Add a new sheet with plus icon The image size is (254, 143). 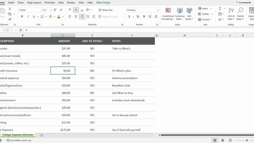pos(42,135)
